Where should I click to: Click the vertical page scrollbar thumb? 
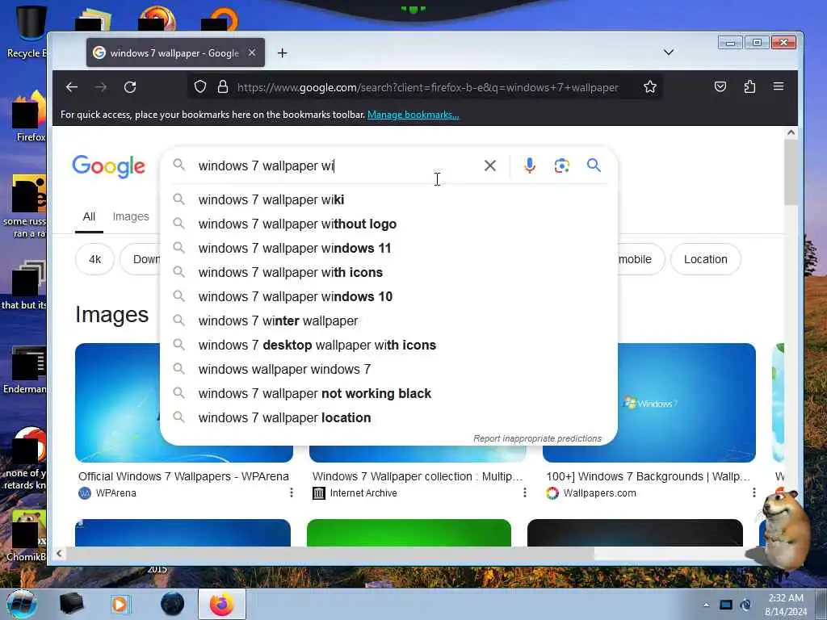point(791,173)
